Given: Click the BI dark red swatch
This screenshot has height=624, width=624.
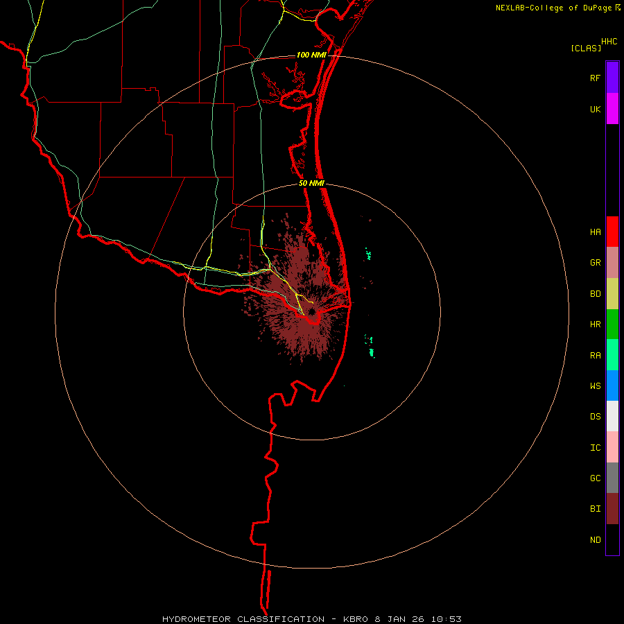Looking at the screenshot, I should pyautogui.click(x=612, y=509).
